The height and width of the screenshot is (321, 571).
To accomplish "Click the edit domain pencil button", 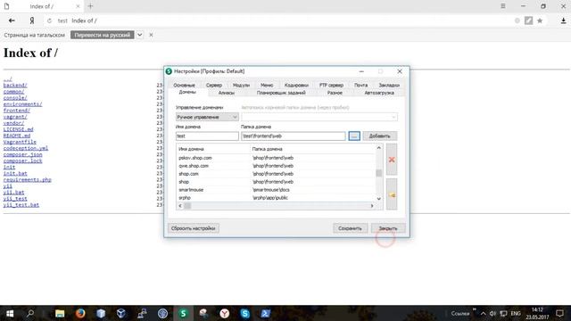I will (x=392, y=194).
